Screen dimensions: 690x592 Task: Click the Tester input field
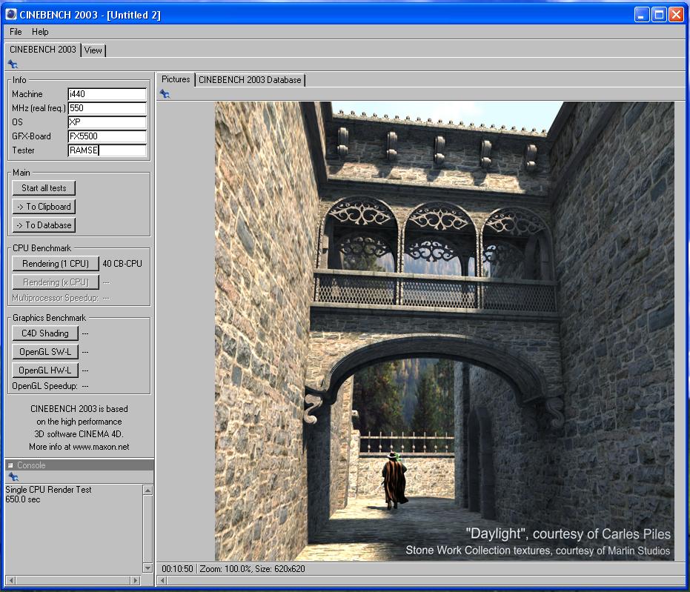[x=107, y=150]
